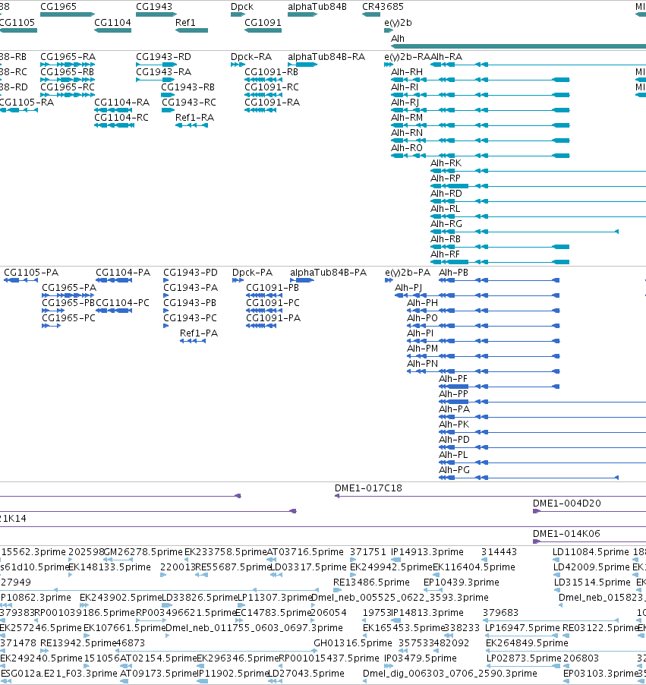Screen dimensions: 646x685
Task: Click the alphaTub84B gene label
Action: (x=317, y=7)
